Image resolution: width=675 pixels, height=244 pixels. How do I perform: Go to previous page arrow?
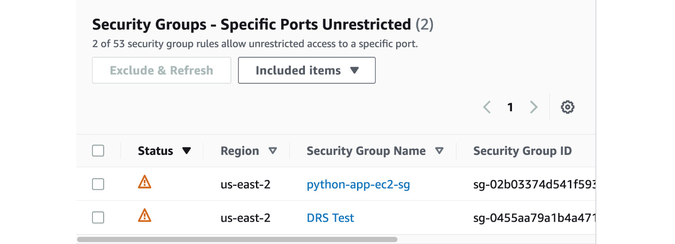[487, 107]
